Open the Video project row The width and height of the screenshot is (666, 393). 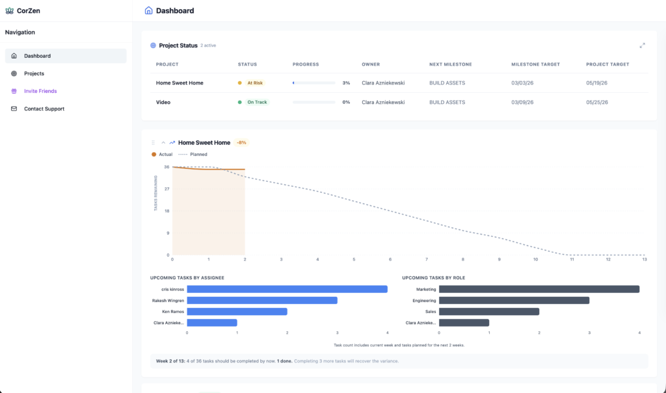[163, 102]
